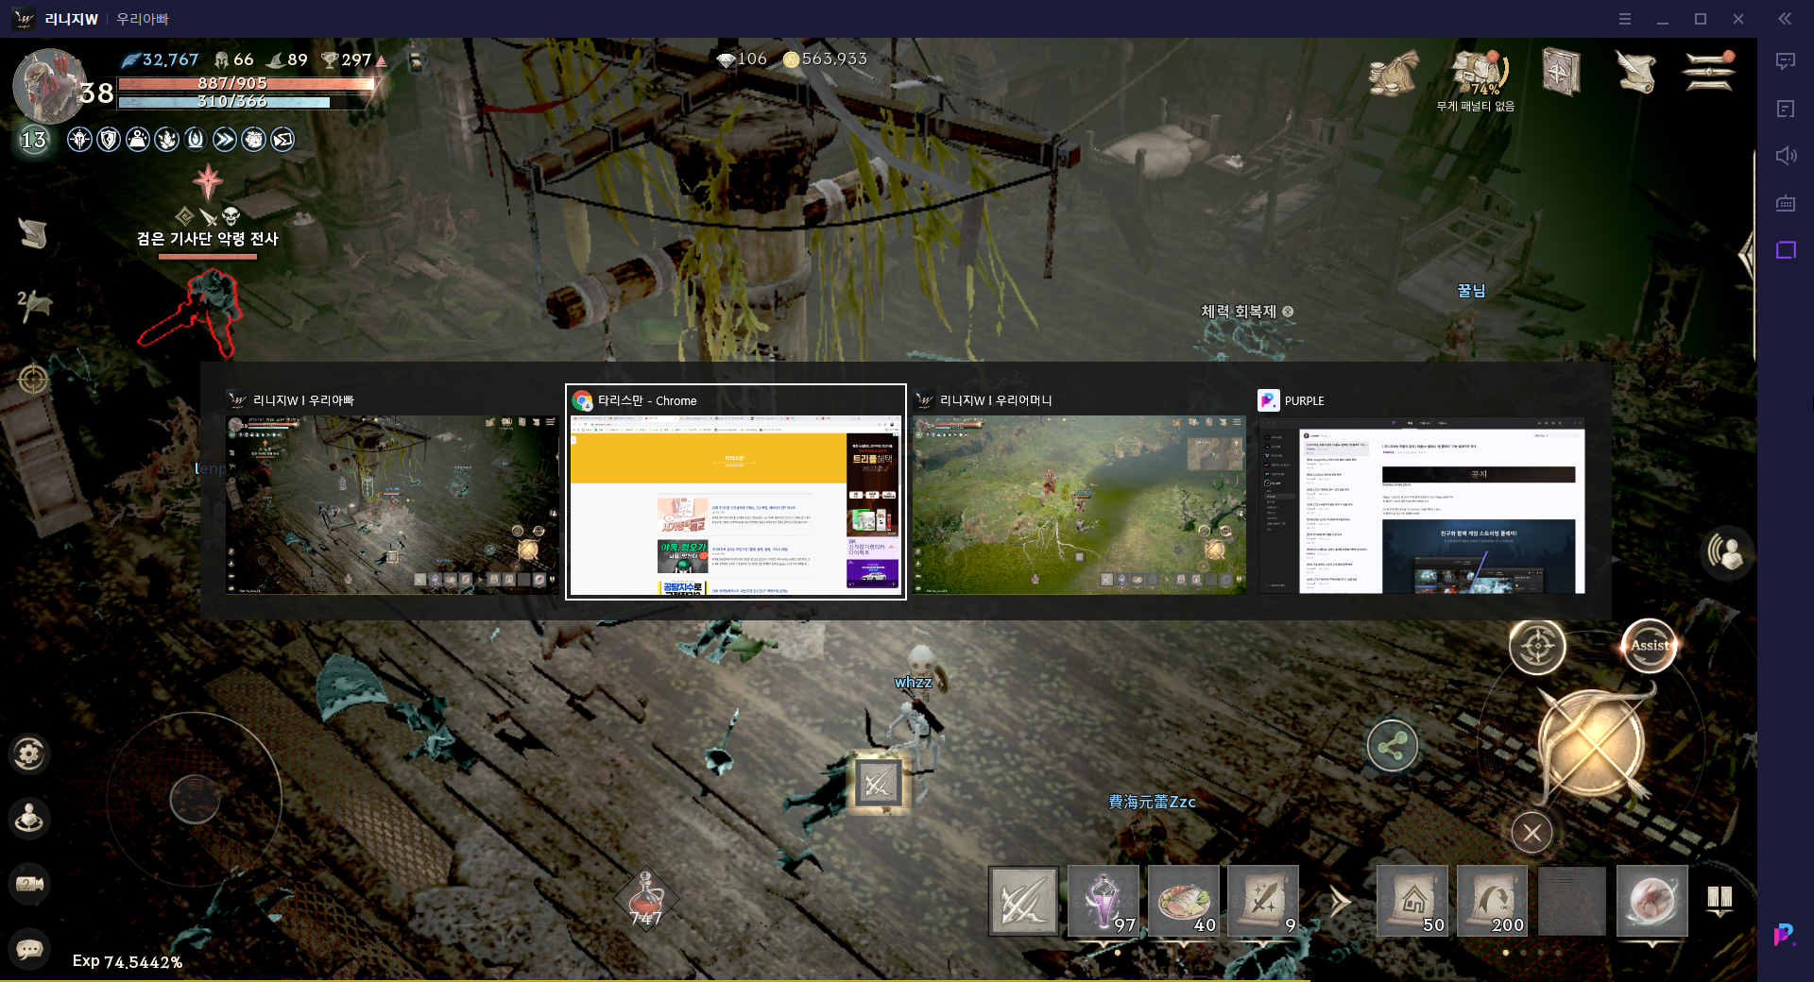Click the crossed swords skill slot

(1023, 902)
